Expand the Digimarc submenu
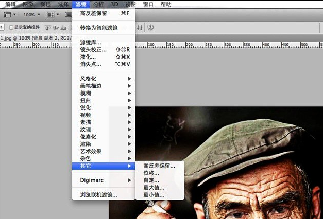Image resolution: width=323 pixels, height=219 pixels. (x=104, y=180)
